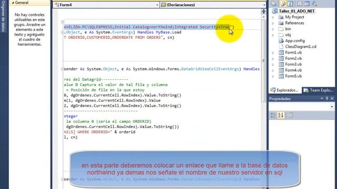
Task: Open the Form4 class dropdown
Action: pyautogui.click(x=157, y=5)
